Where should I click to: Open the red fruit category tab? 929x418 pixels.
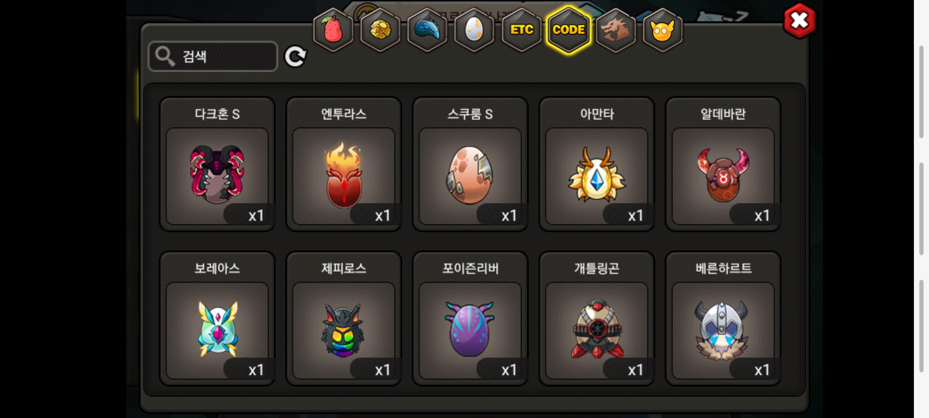[333, 30]
